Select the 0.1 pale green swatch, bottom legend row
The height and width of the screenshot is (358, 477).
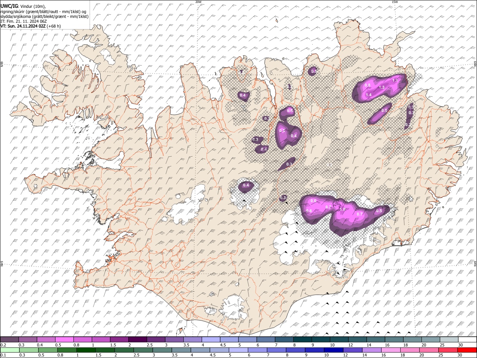(x=10, y=350)
